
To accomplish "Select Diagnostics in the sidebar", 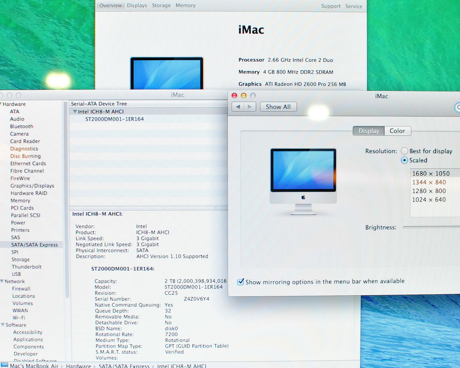I will tap(24, 149).
